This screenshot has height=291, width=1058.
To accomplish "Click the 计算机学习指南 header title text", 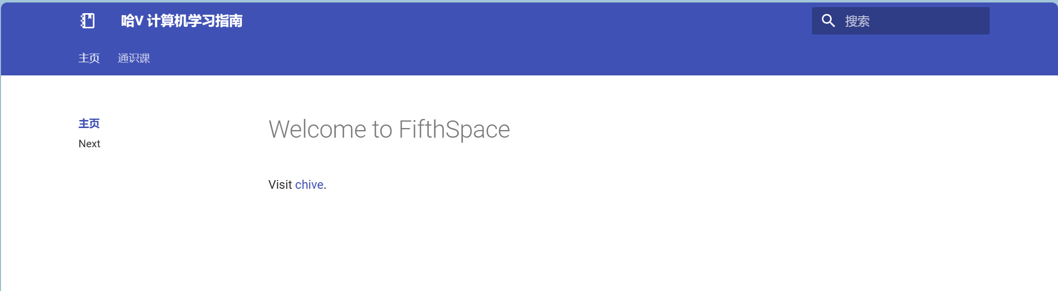I will coord(195,21).
